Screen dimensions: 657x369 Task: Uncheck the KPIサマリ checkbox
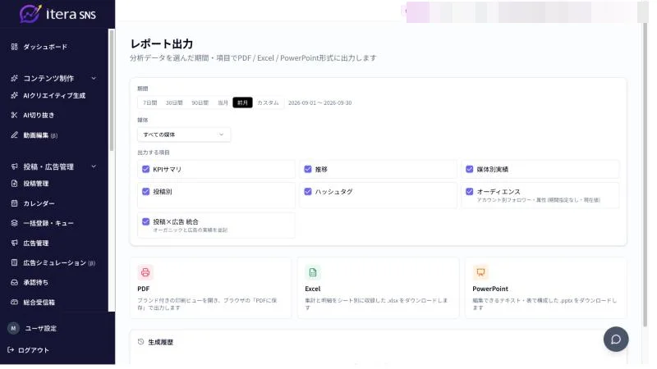[x=146, y=169]
